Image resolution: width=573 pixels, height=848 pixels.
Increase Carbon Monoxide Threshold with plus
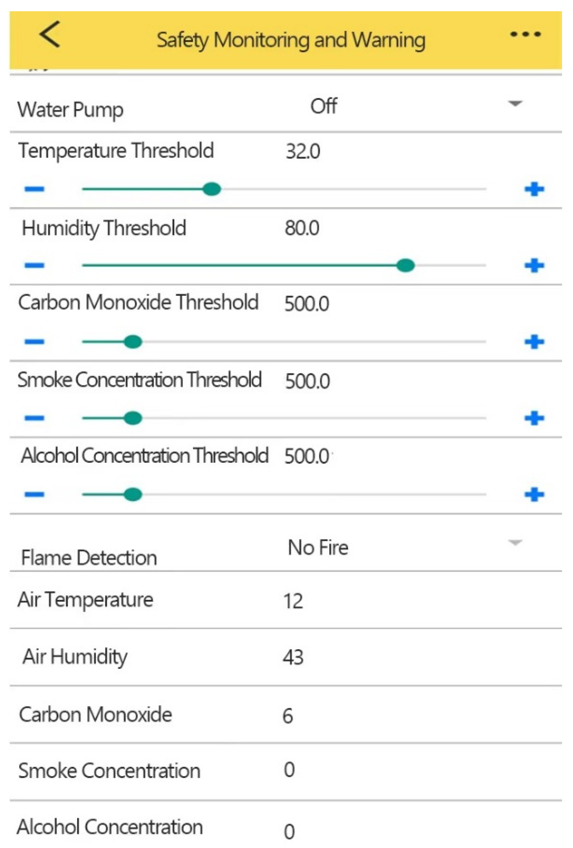[x=534, y=342]
